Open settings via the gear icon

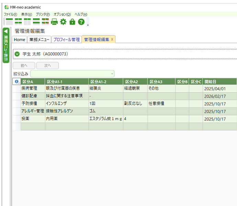tap(63, 22)
